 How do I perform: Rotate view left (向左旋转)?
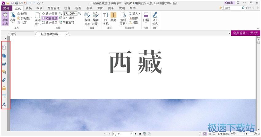coord(67,18)
